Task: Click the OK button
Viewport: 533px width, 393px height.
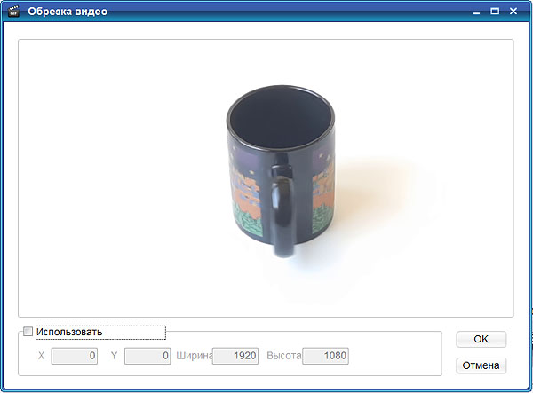Action: coord(481,339)
